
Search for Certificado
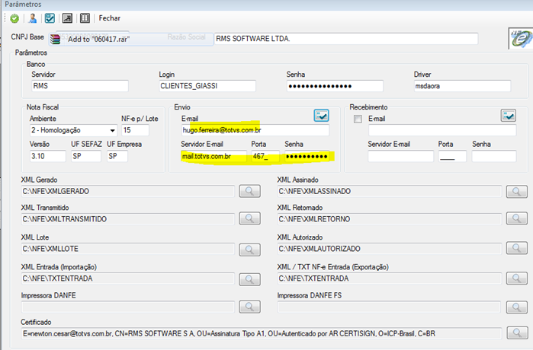[x=517, y=333]
